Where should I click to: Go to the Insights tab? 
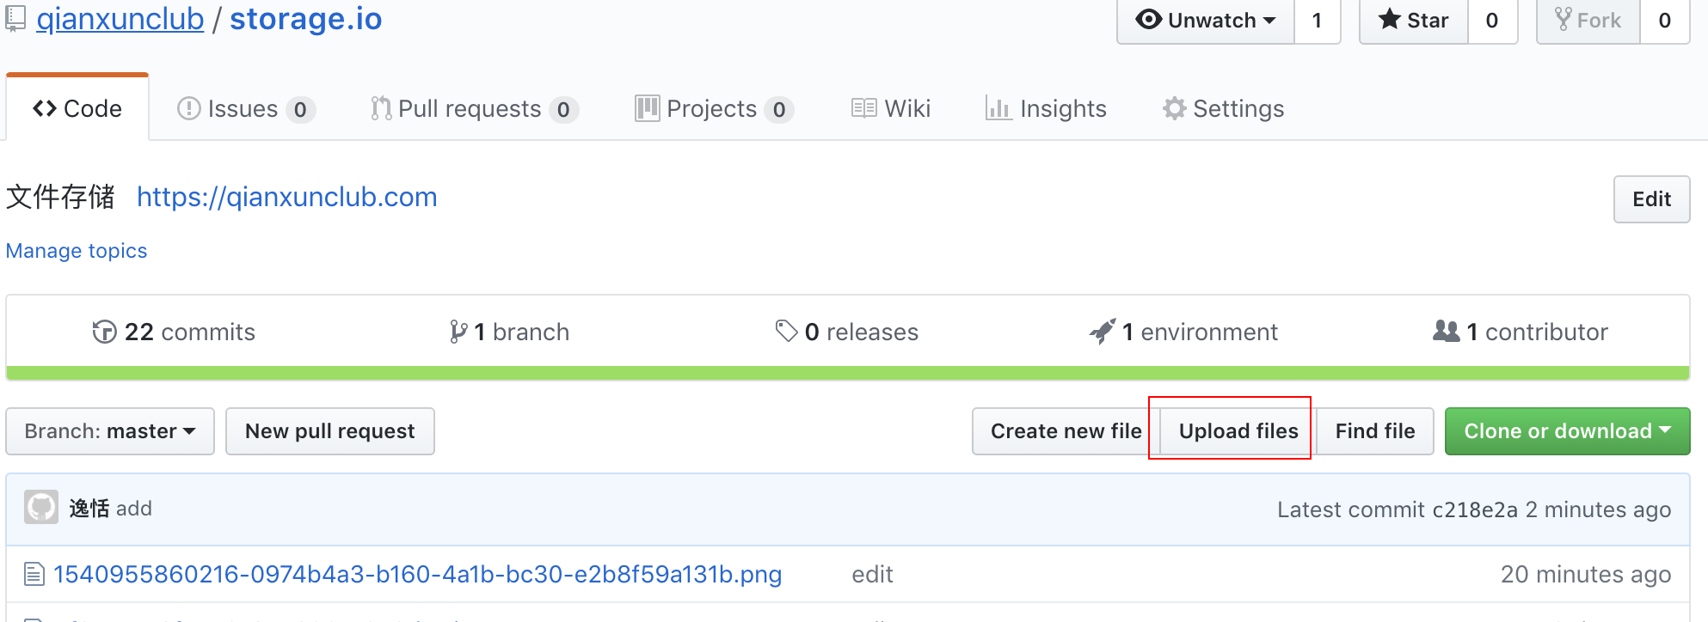[1046, 109]
